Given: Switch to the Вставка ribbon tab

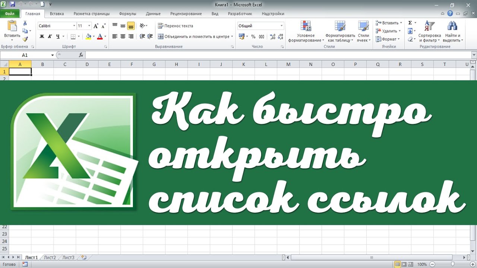Looking at the screenshot, I should pyautogui.click(x=57, y=14).
